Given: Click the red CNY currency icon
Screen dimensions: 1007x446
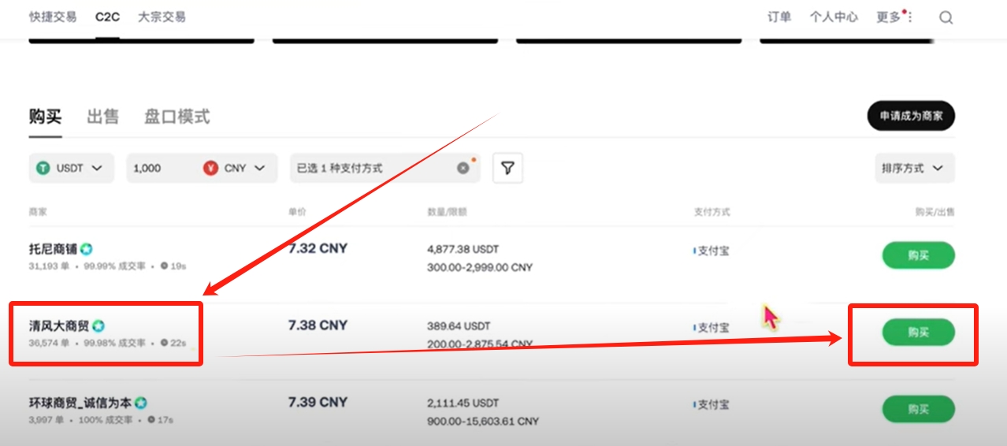Looking at the screenshot, I should pyautogui.click(x=210, y=168).
